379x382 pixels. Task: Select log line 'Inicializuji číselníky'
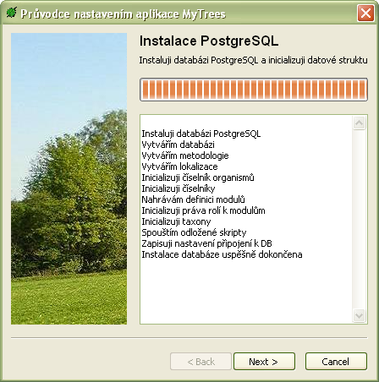click(x=179, y=188)
